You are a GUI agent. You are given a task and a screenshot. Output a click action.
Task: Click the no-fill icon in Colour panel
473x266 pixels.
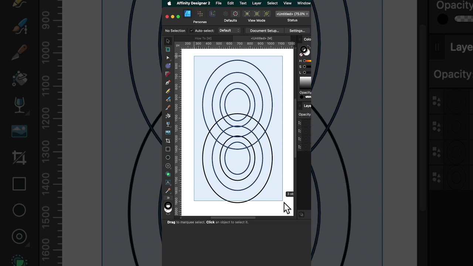301,55
